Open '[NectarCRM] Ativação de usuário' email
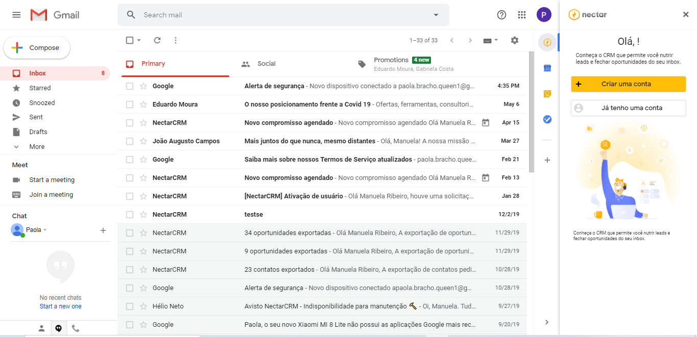697x337 pixels. [x=322, y=196]
